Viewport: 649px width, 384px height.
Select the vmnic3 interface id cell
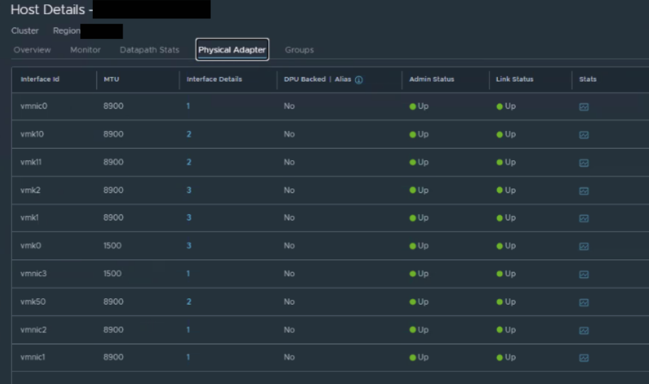(33, 273)
